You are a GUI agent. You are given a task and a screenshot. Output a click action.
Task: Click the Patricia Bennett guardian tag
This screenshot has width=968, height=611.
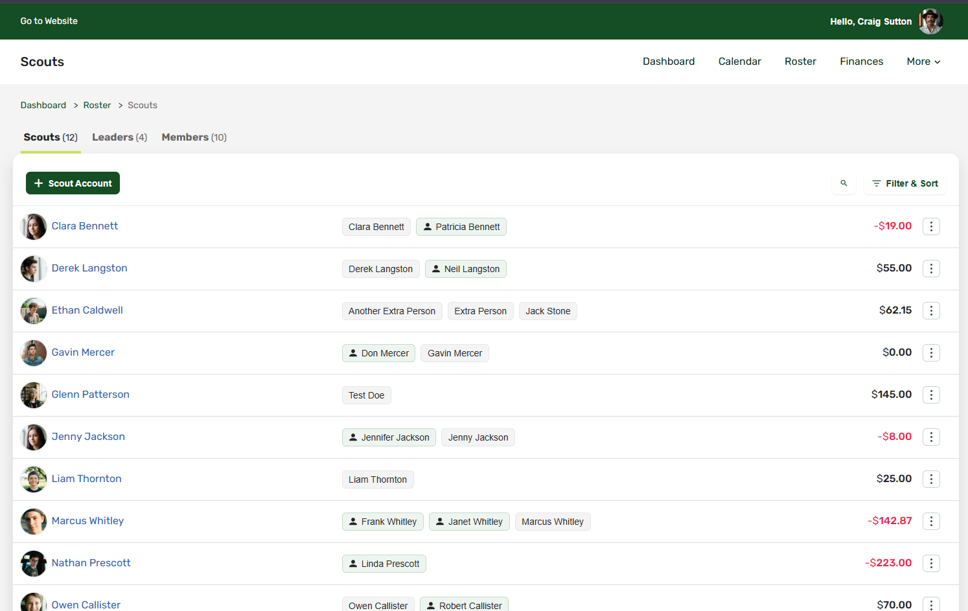[x=461, y=227]
